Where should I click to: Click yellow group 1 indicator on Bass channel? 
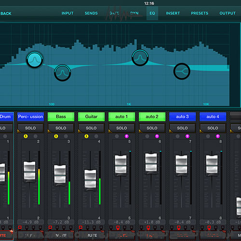tap(56, 136)
